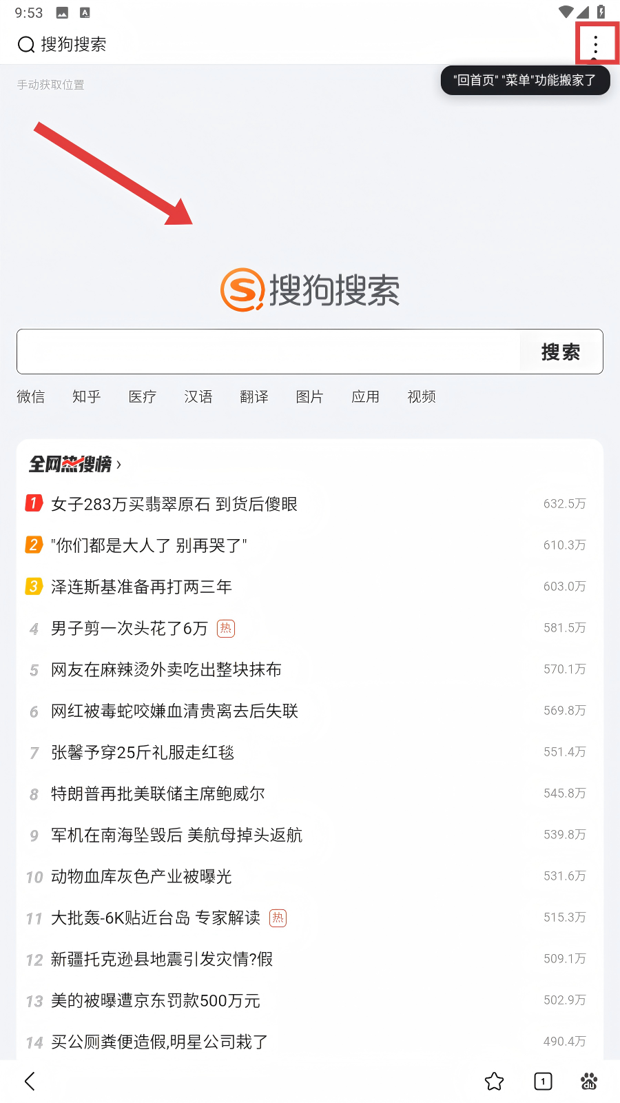Open the tab switcher icon
The height and width of the screenshot is (1103, 620).
[x=543, y=1081]
